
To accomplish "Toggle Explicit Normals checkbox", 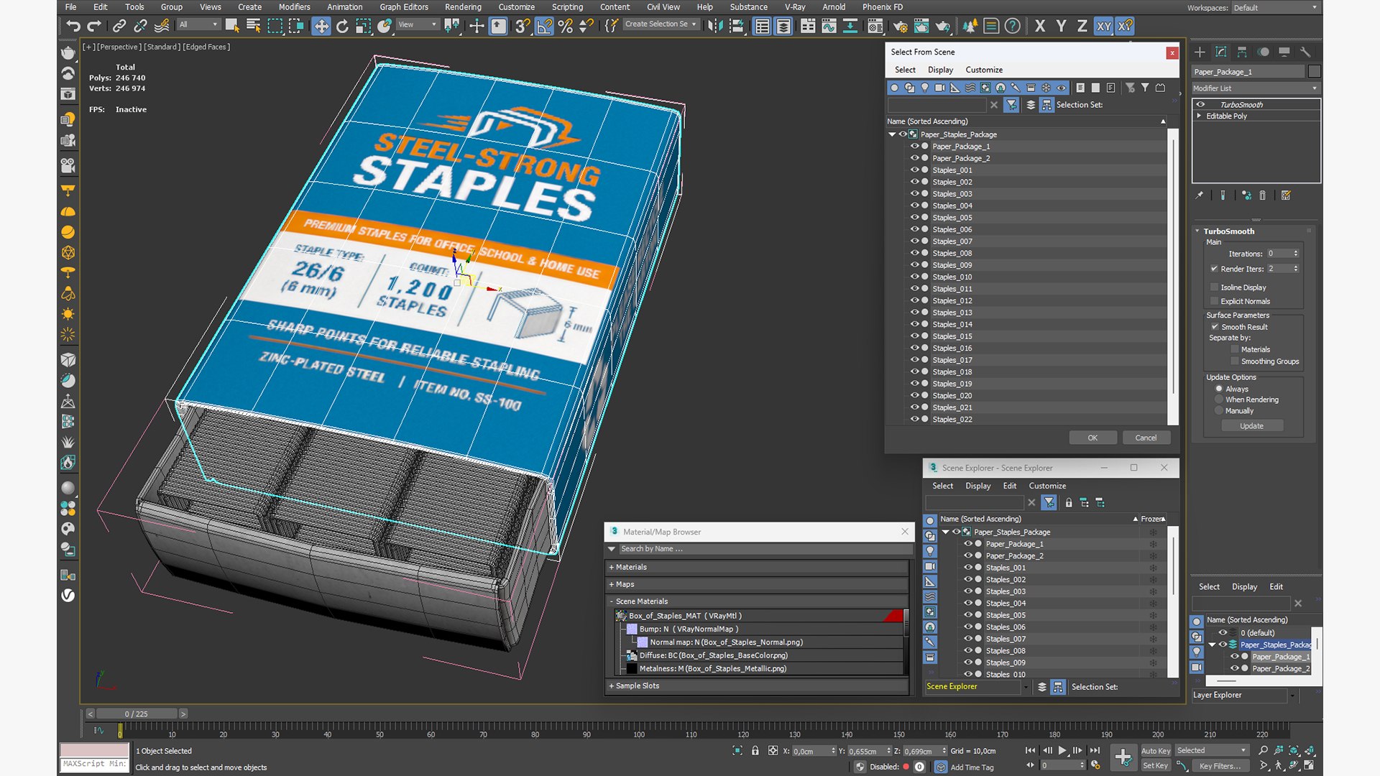I will click(x=1215, y=301).
